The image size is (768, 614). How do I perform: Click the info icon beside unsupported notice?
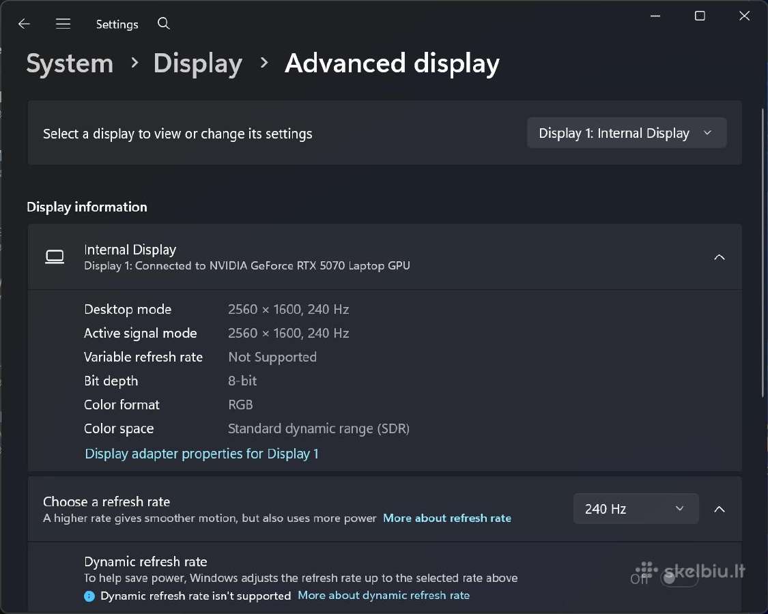[89, 596]
